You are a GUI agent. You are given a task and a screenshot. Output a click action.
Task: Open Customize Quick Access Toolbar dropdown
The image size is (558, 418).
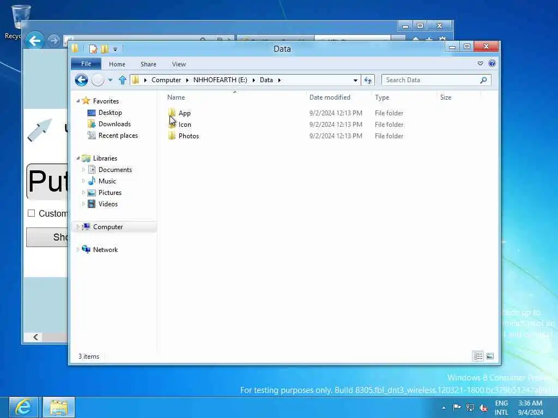point(115,50)
